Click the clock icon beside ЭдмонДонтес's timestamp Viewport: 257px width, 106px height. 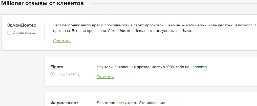pyautogui.click(x=9, y=33)
